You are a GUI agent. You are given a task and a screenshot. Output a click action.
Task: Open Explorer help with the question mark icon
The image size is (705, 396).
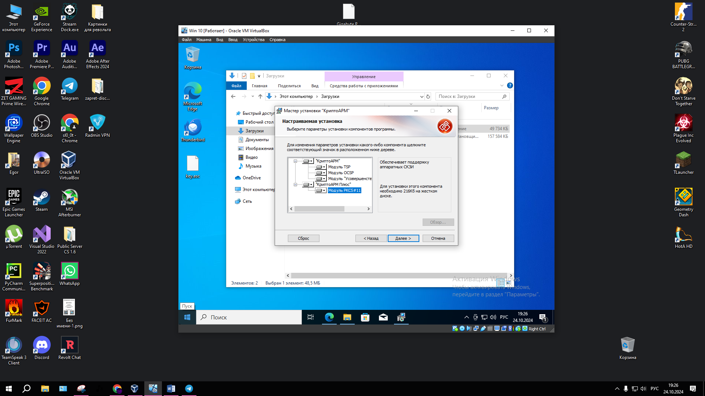click(x=510, y=85)
